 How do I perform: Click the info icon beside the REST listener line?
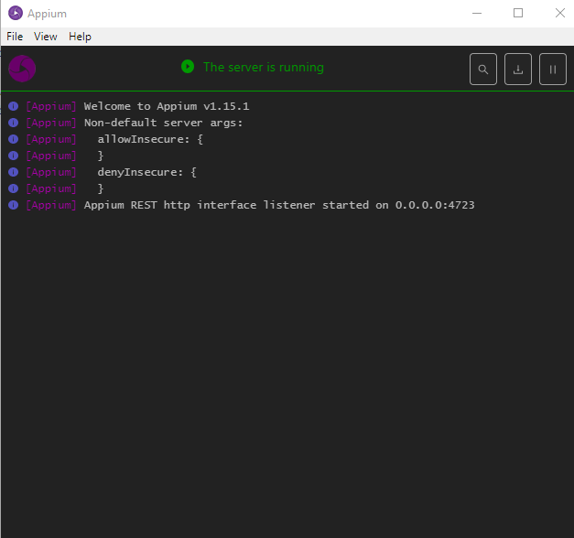coord(13,205)
